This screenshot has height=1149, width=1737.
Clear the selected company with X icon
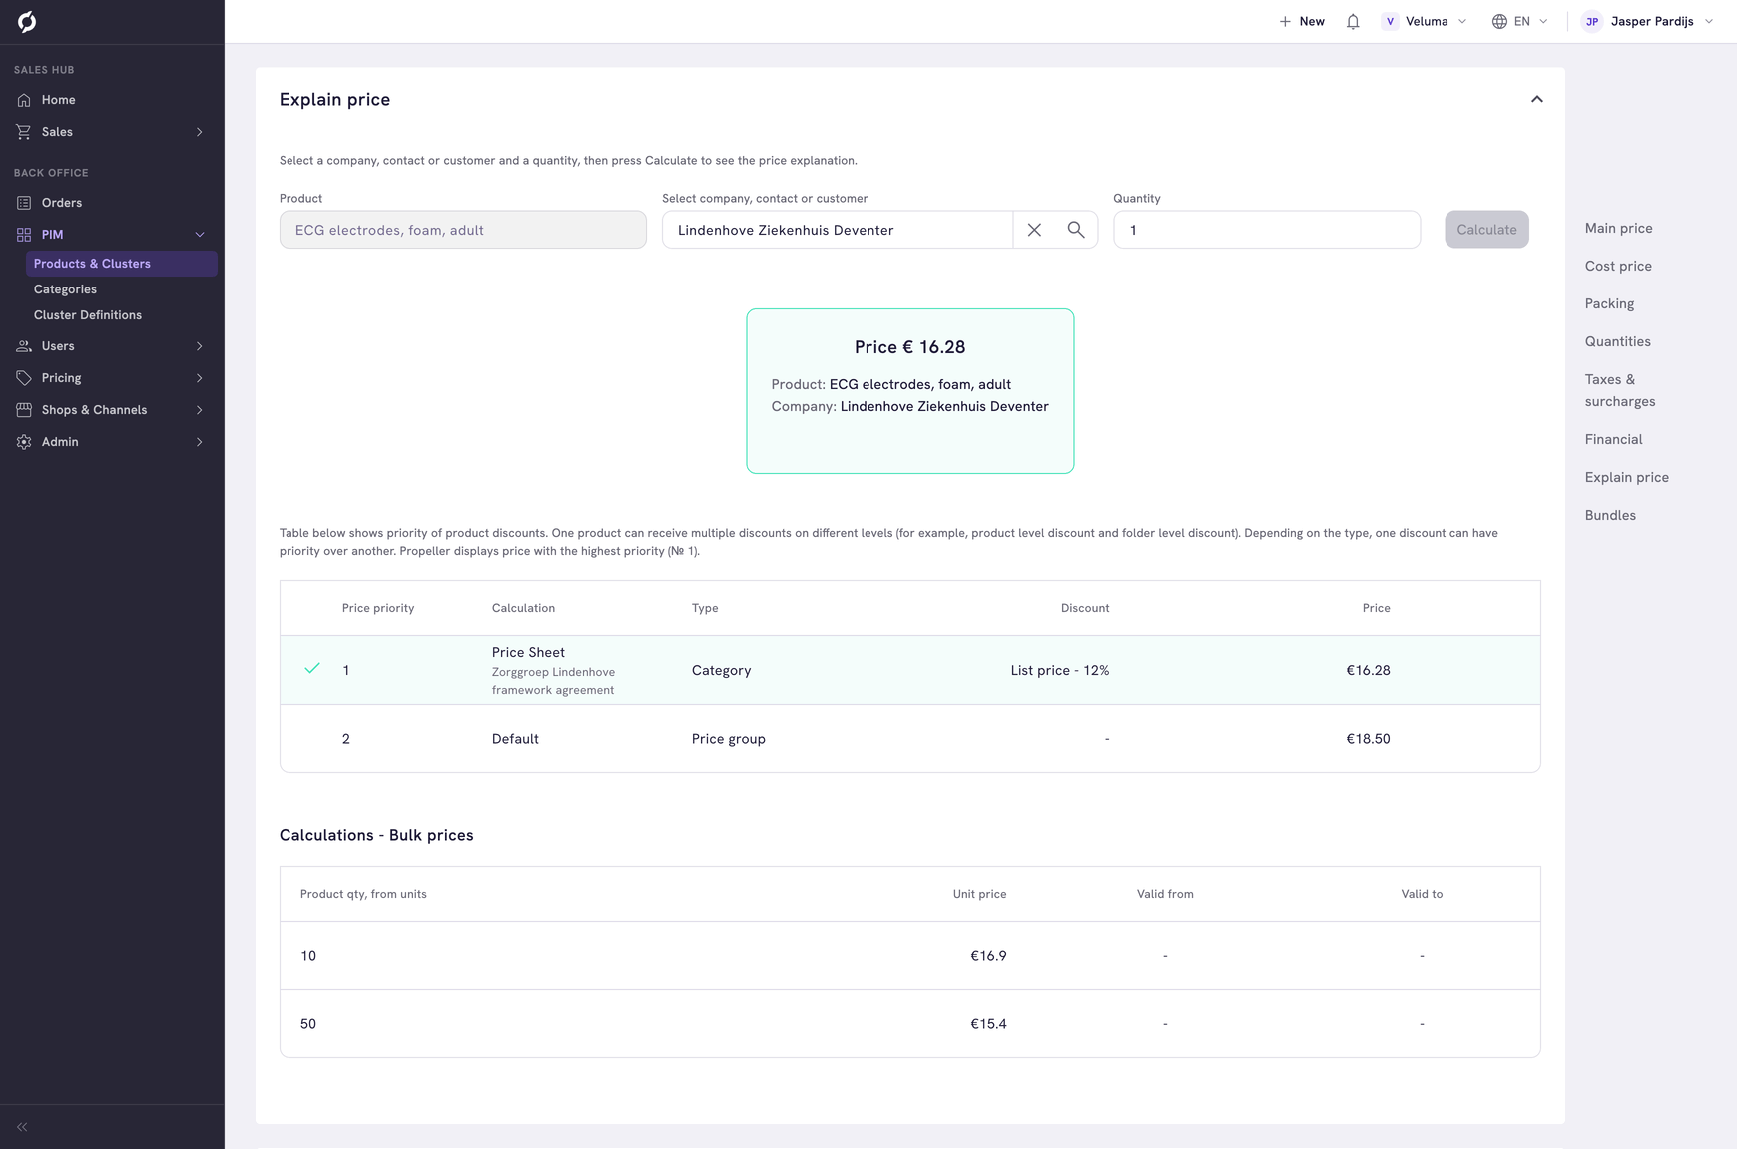pos(1034,230)
